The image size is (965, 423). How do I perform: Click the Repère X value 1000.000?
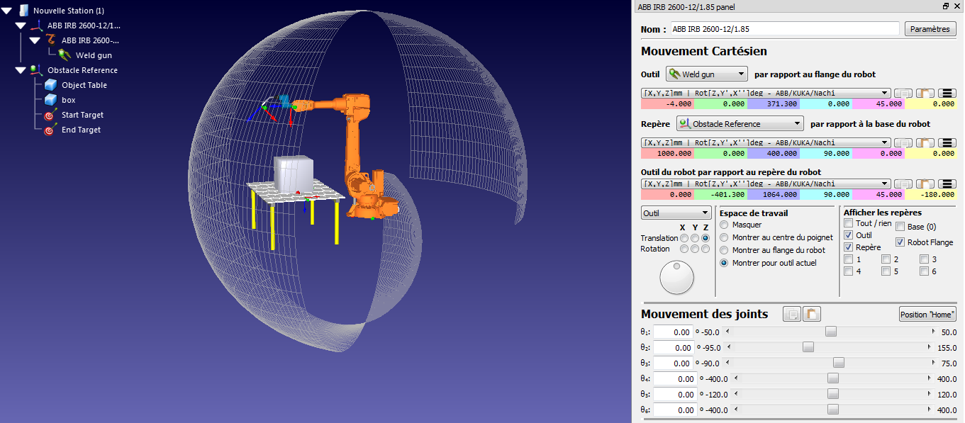[x=667, y=153]
